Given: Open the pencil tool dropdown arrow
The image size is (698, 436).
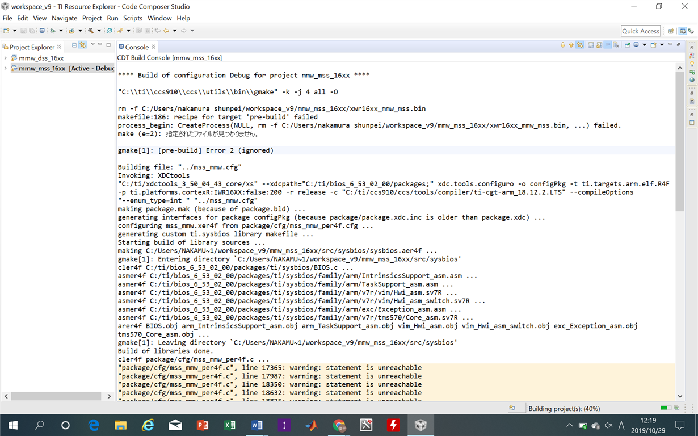Looking at the screenshot, I should point(128,31).
